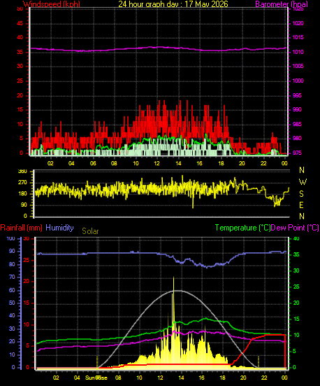Click the red 20 rainfall axis value

[26, 282]
